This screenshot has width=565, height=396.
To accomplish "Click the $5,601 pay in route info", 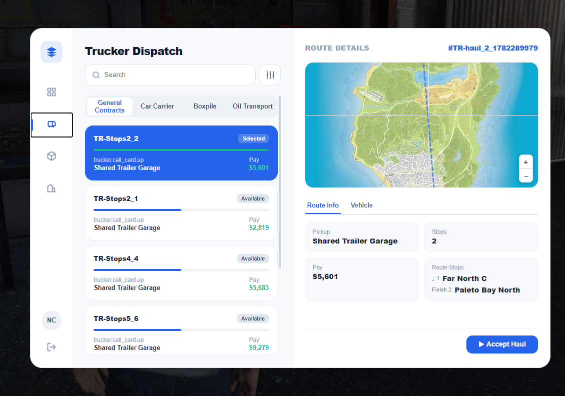I will (x=325, y=277).
